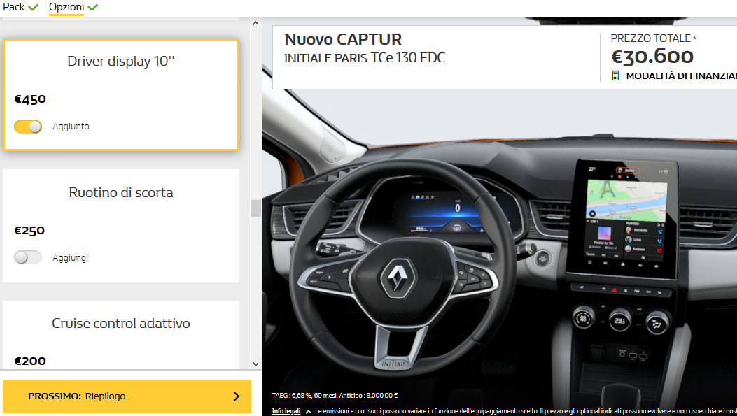This screenshot has height=416, width=737.
Task: Click the options list scroll-up arrow
Action: point(255,23)
